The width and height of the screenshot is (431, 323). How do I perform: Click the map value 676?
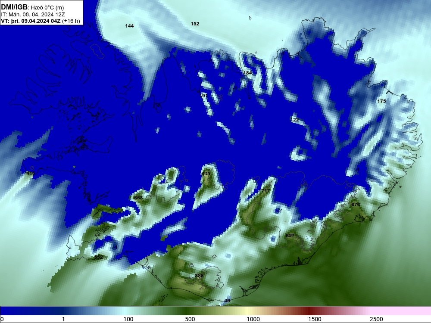point(356,205)
